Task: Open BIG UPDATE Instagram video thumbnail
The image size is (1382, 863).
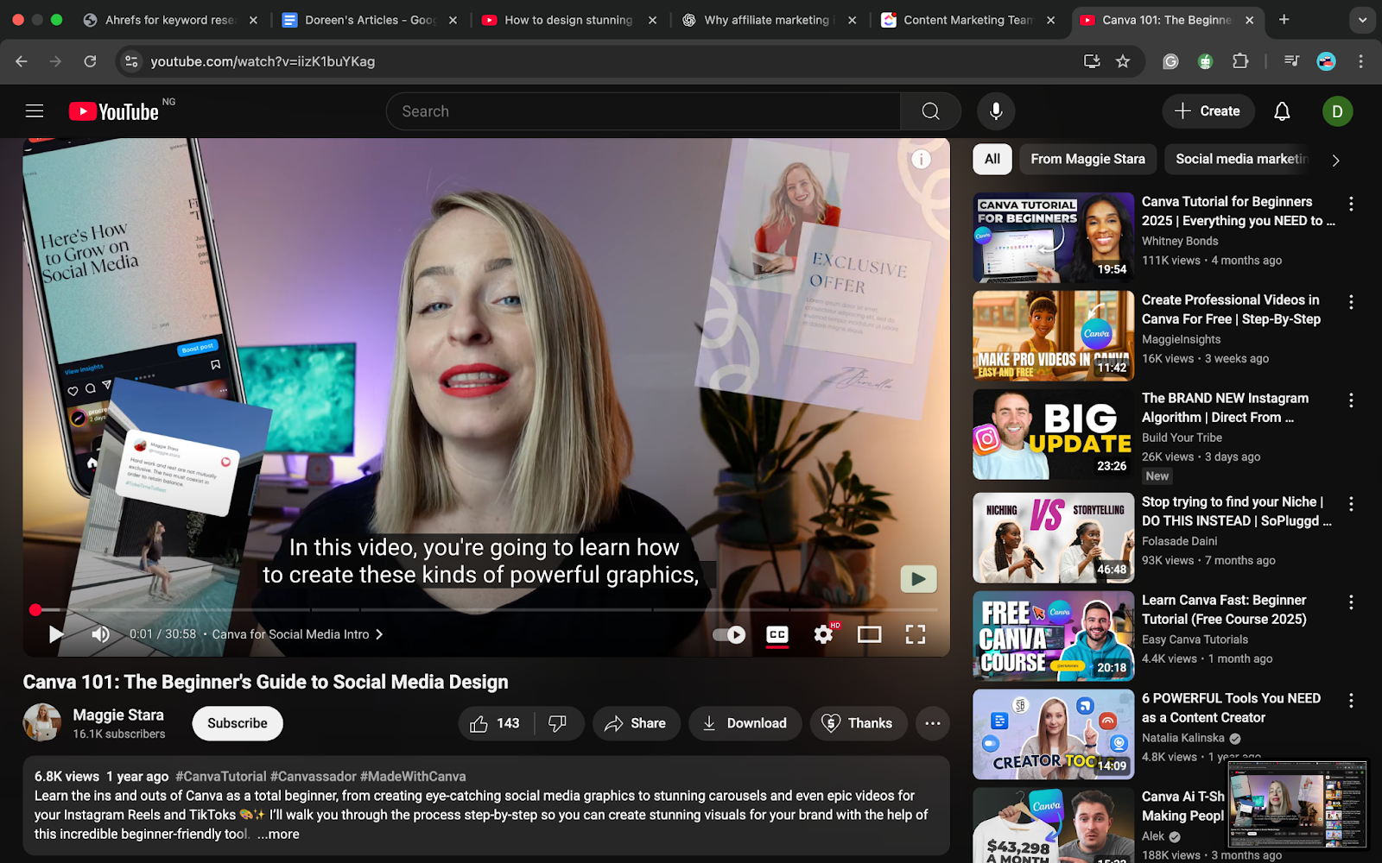Action: [1053, 434]
